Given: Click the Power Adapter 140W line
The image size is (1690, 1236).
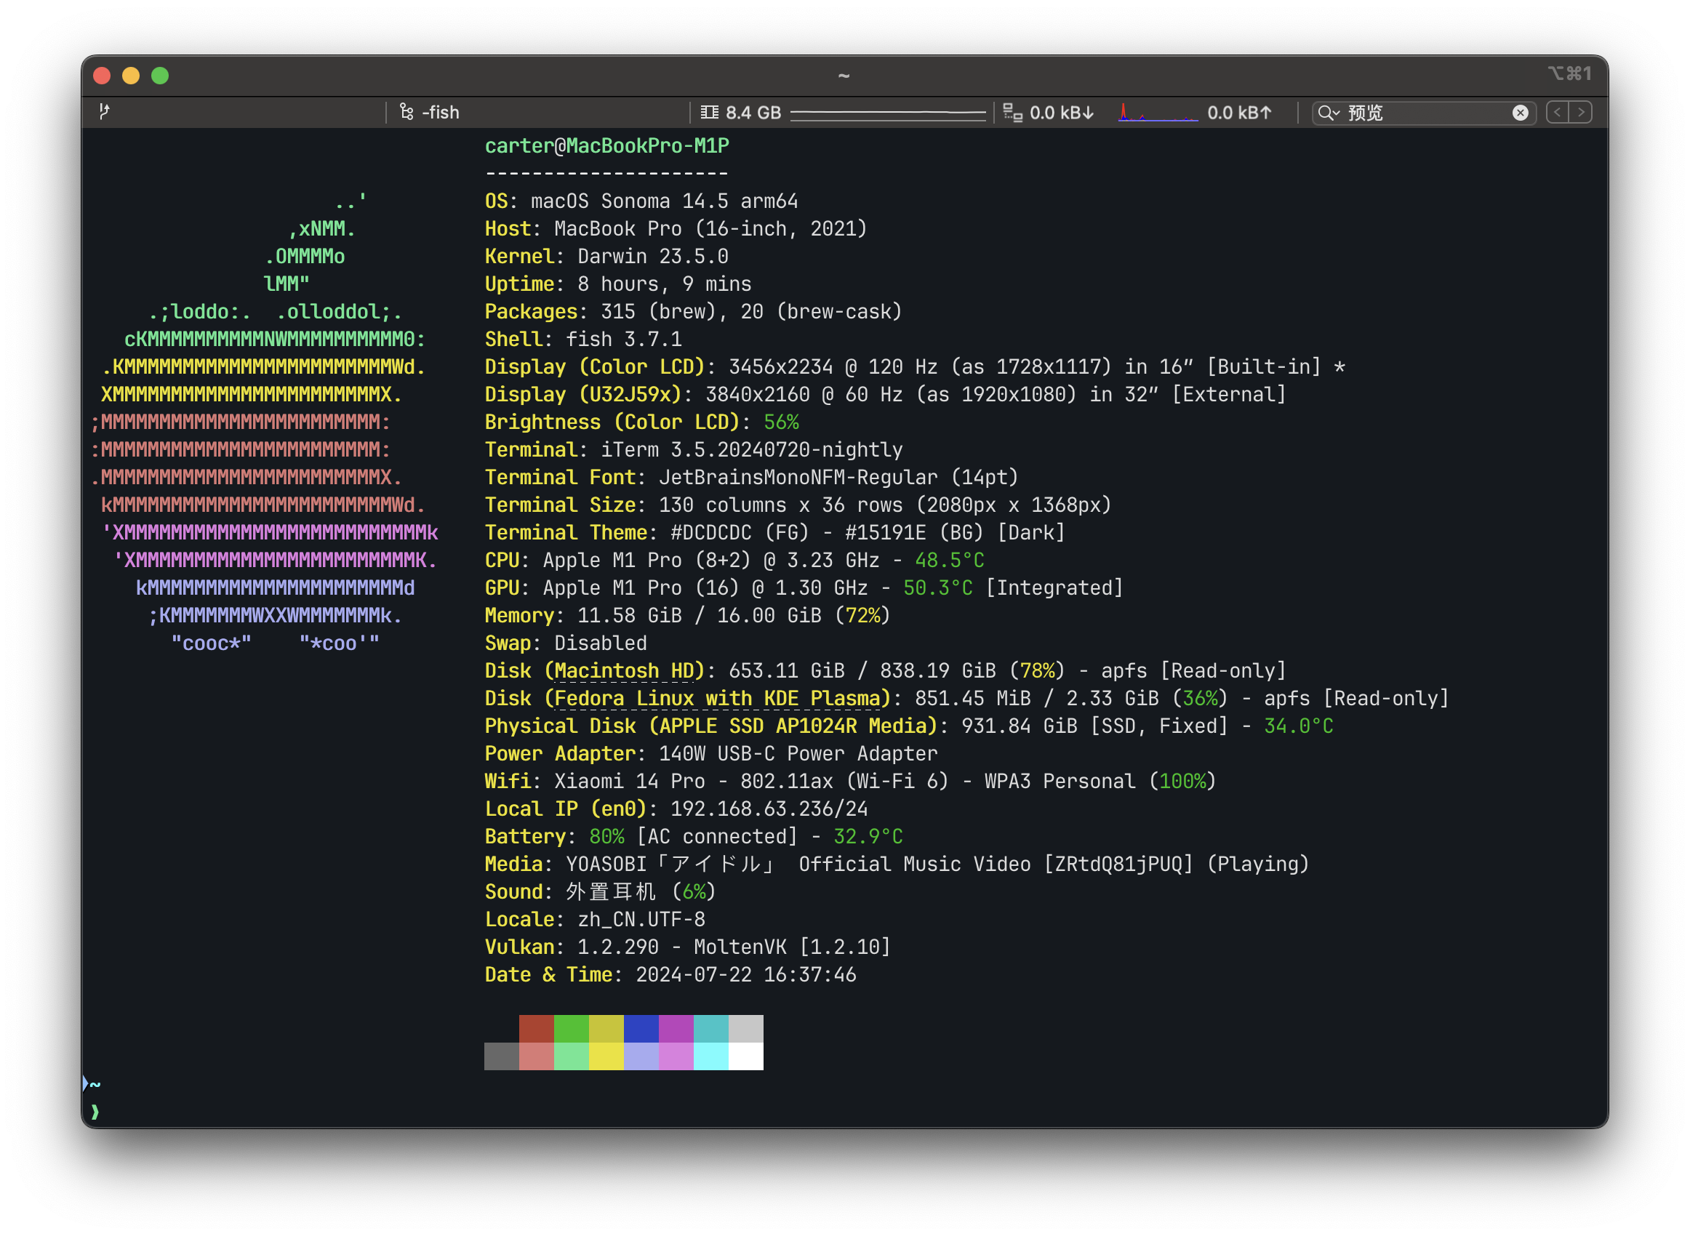Looking at the screenshot, I should (710, 755).
